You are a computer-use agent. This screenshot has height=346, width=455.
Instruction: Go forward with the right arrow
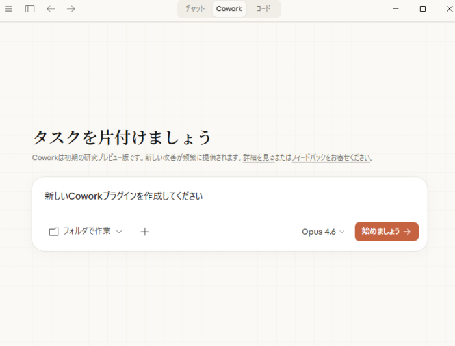(x=71, y=9)
